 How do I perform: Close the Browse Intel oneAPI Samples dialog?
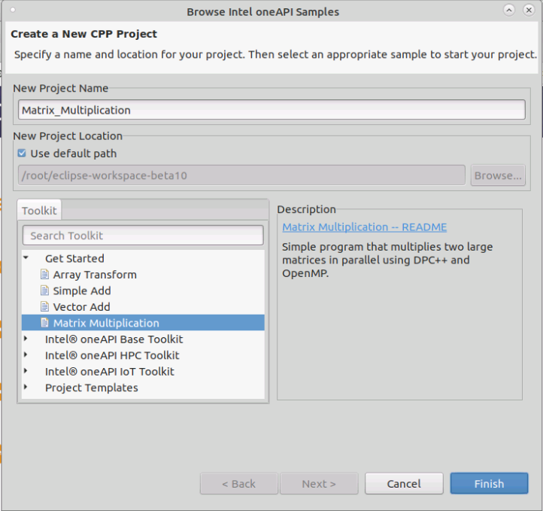pos(529,11)
